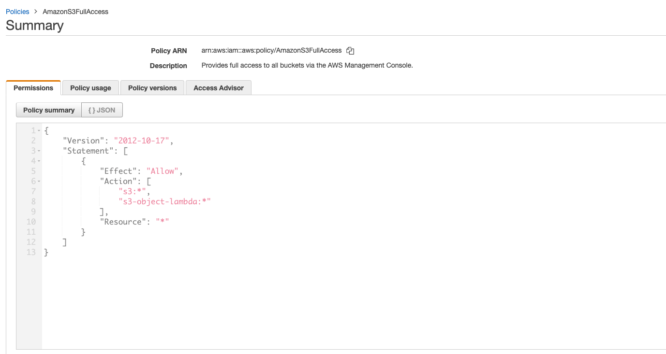Click the "Allow" effect value

coord(163,171)
